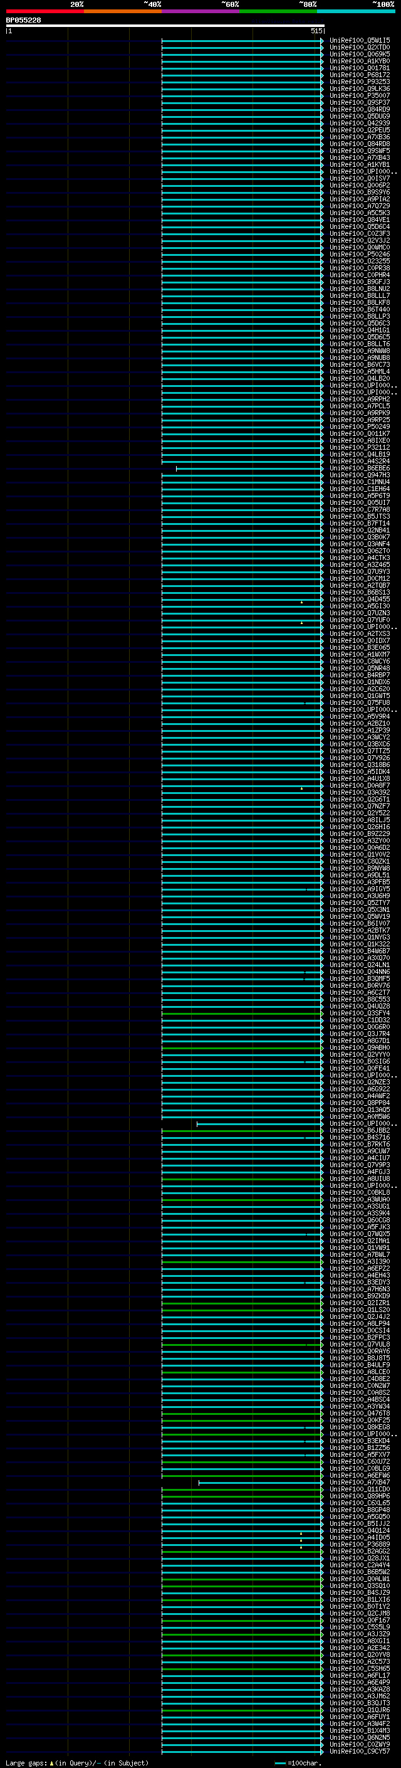Viewport: 401px width, 1768px height.
Task: Open hit UniRef100_P68172
Action: click(360, 75)
